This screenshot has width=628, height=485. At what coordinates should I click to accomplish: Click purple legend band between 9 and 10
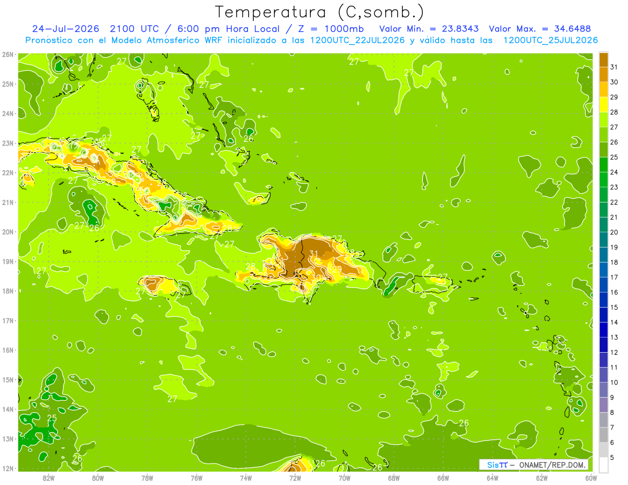click(x=603, y=390)
